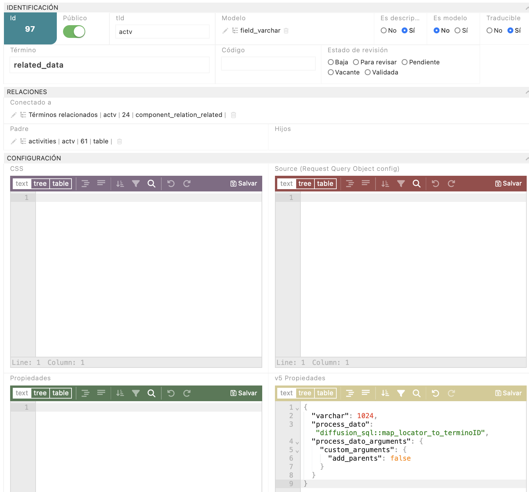Delete the field_varchar model with trash icon

[286, 31]
